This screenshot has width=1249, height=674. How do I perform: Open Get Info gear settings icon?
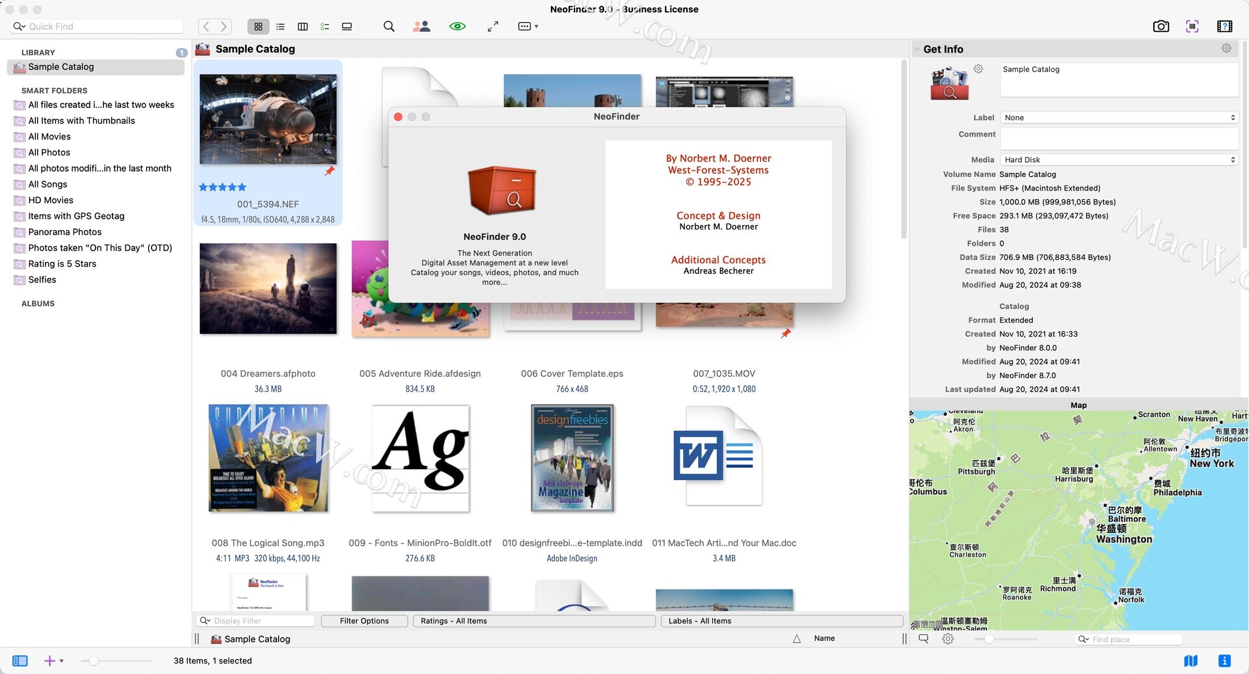pos(1226,49)
